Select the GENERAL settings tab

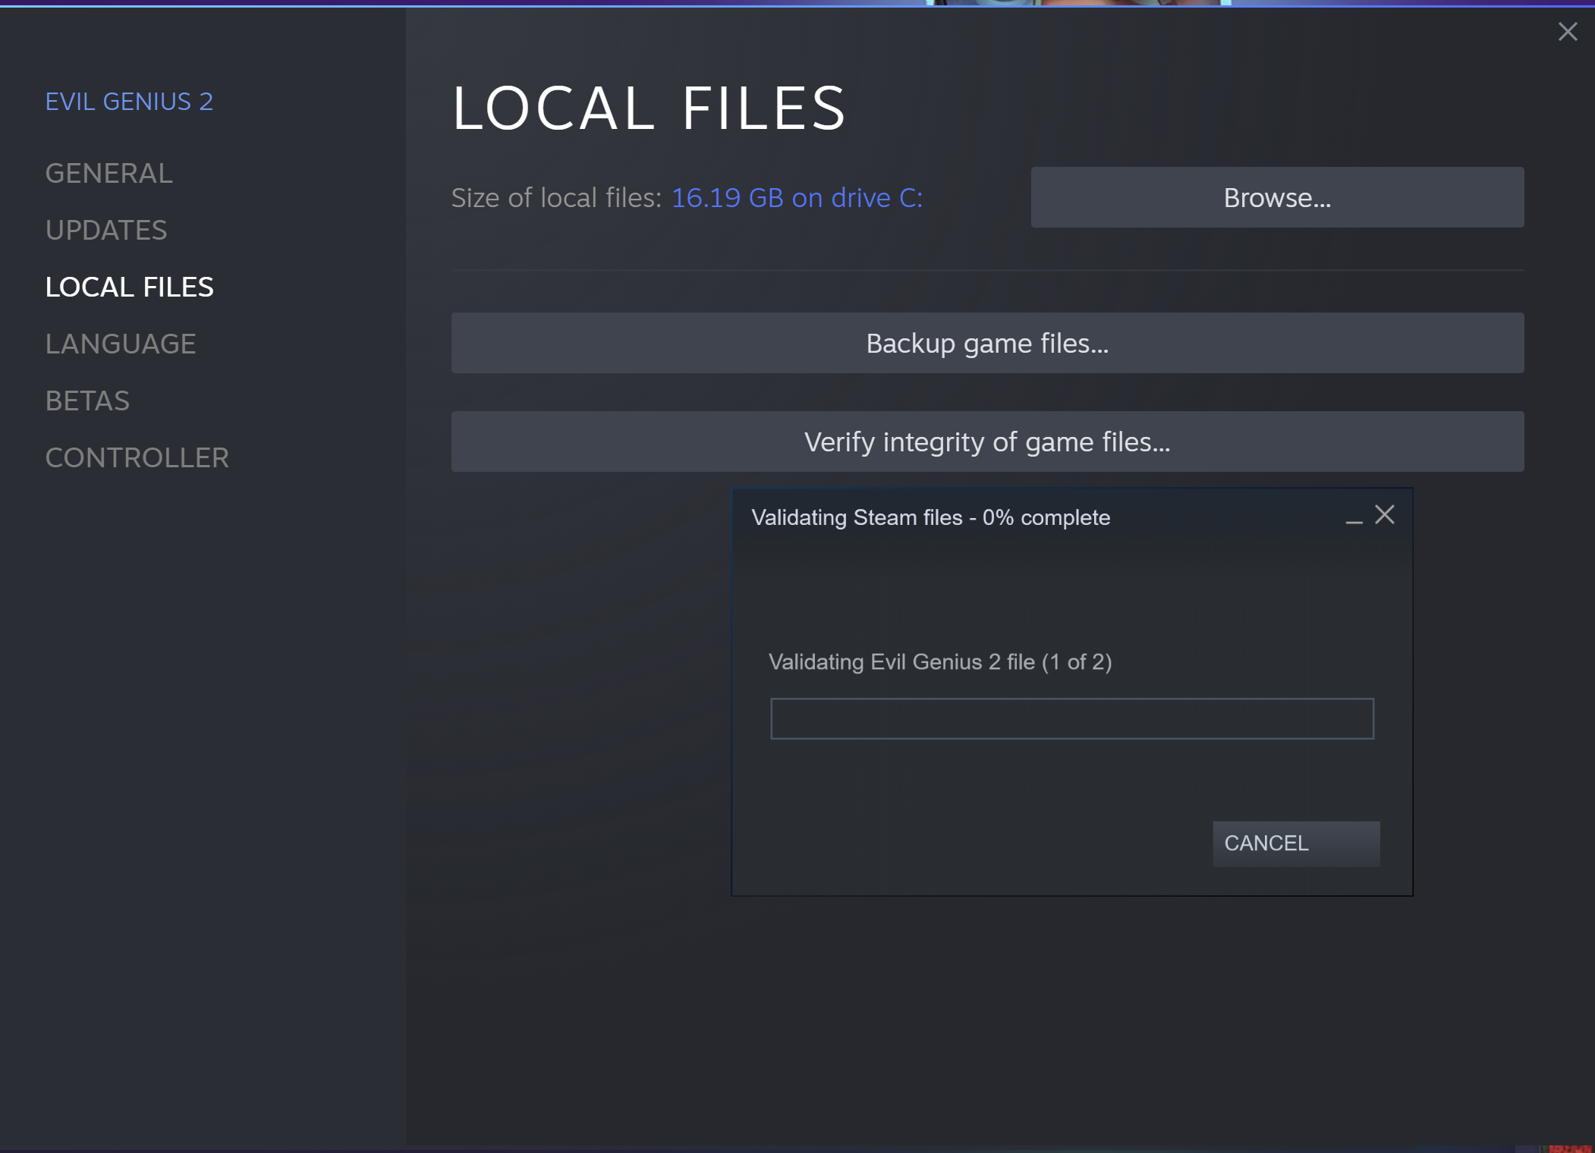(108, 172)
